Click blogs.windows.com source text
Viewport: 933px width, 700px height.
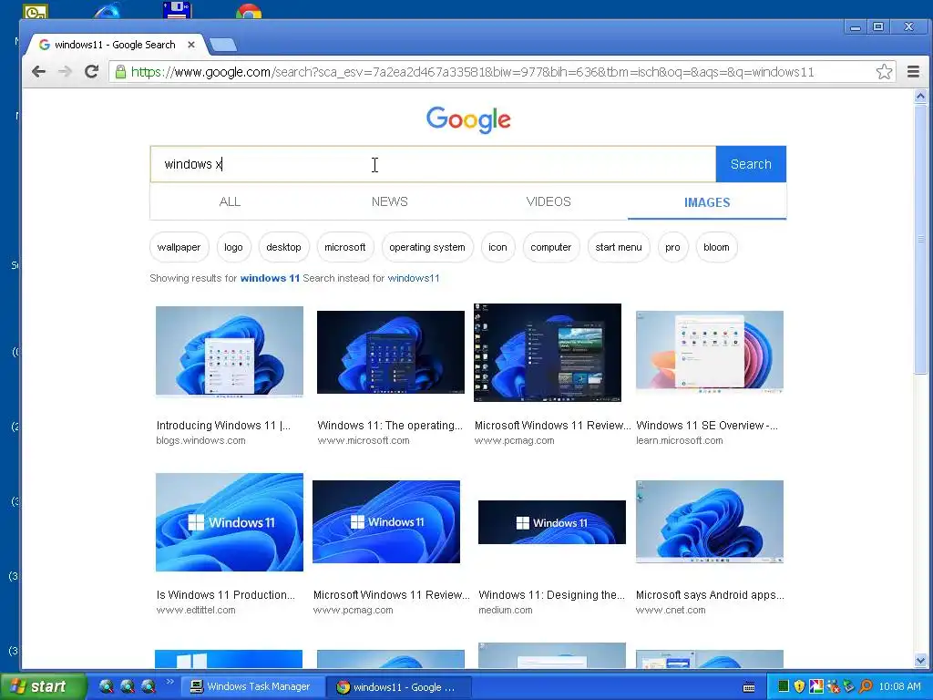coord(200,440)
